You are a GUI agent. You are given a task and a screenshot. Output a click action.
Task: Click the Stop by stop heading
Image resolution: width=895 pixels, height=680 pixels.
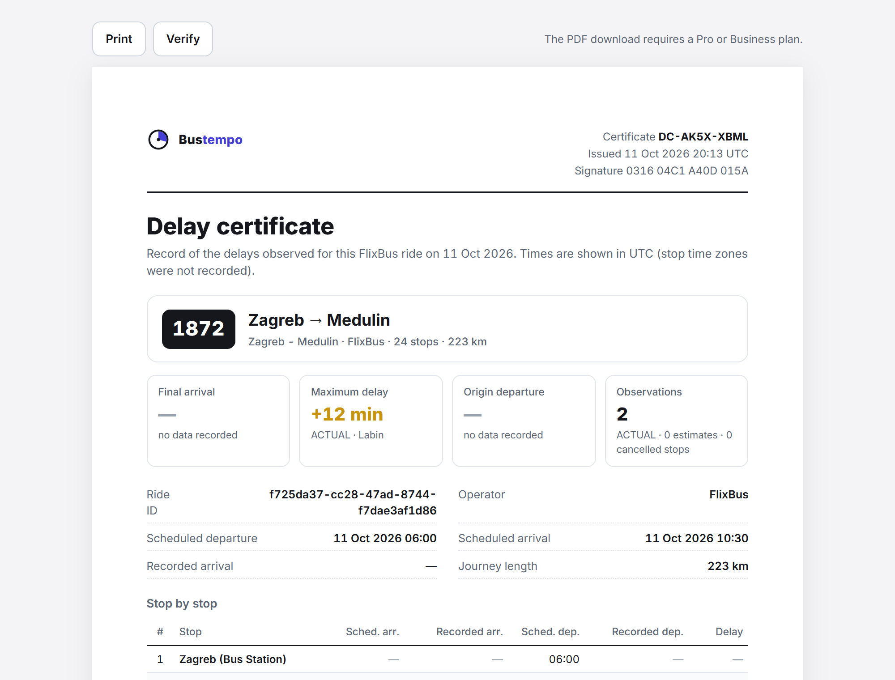pos(182,603)
